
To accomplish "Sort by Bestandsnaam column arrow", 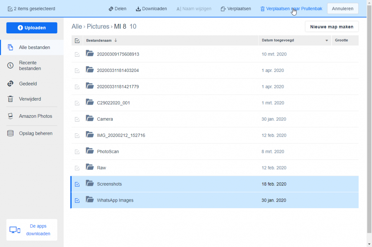I will click(x=116, y=40).
